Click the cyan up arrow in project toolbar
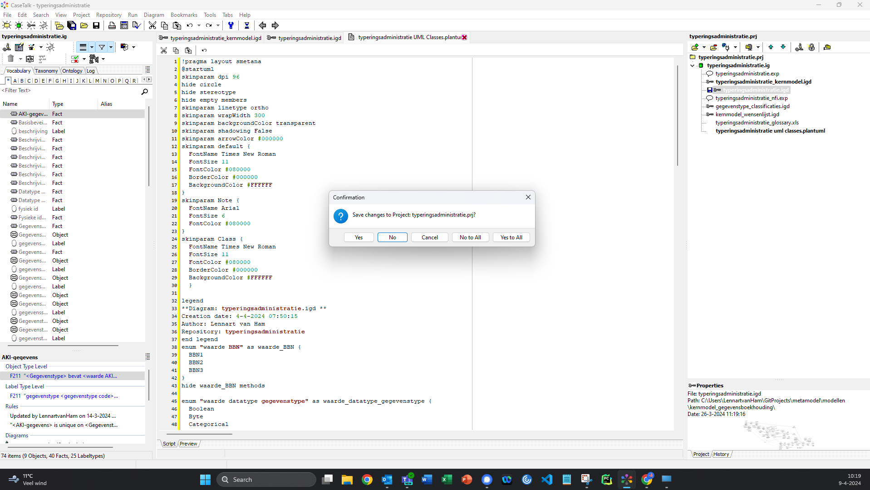870x490 pixels. [x=771, y=47]
